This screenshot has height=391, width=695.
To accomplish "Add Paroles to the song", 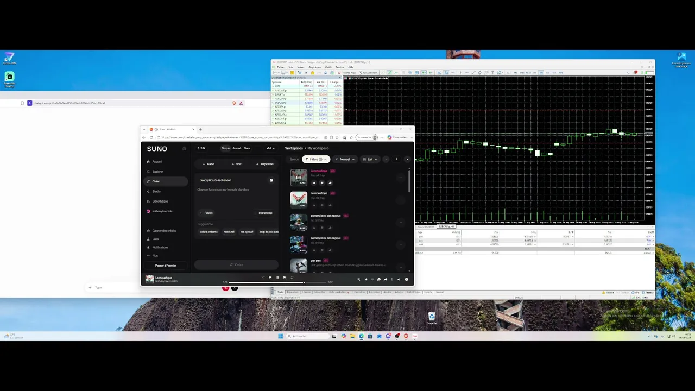I will click(206, 213).
